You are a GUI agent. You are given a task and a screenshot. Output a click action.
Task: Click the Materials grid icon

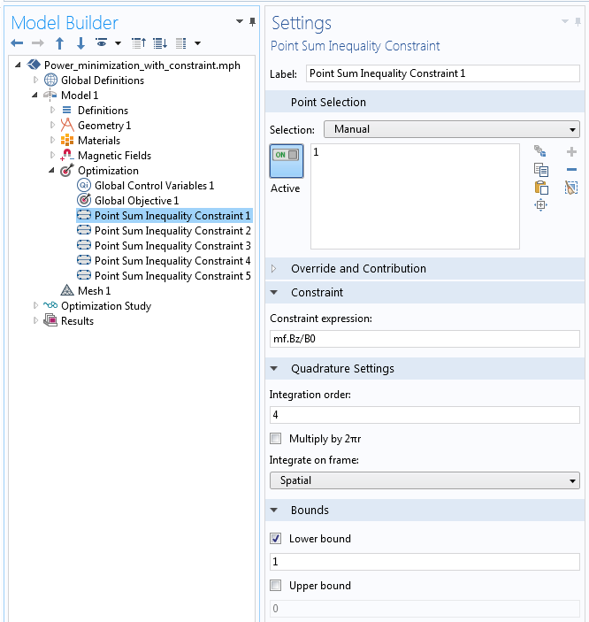click(x=67, y=140)
